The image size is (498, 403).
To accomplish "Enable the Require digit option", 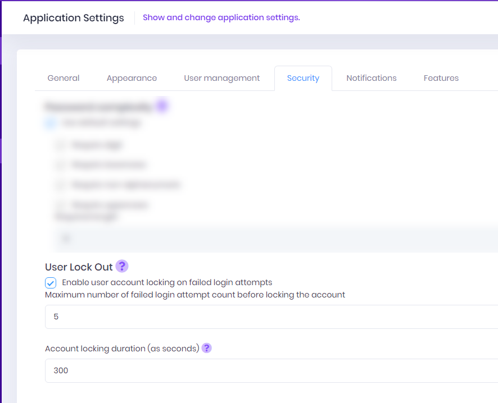I will (x=60, y=144).
